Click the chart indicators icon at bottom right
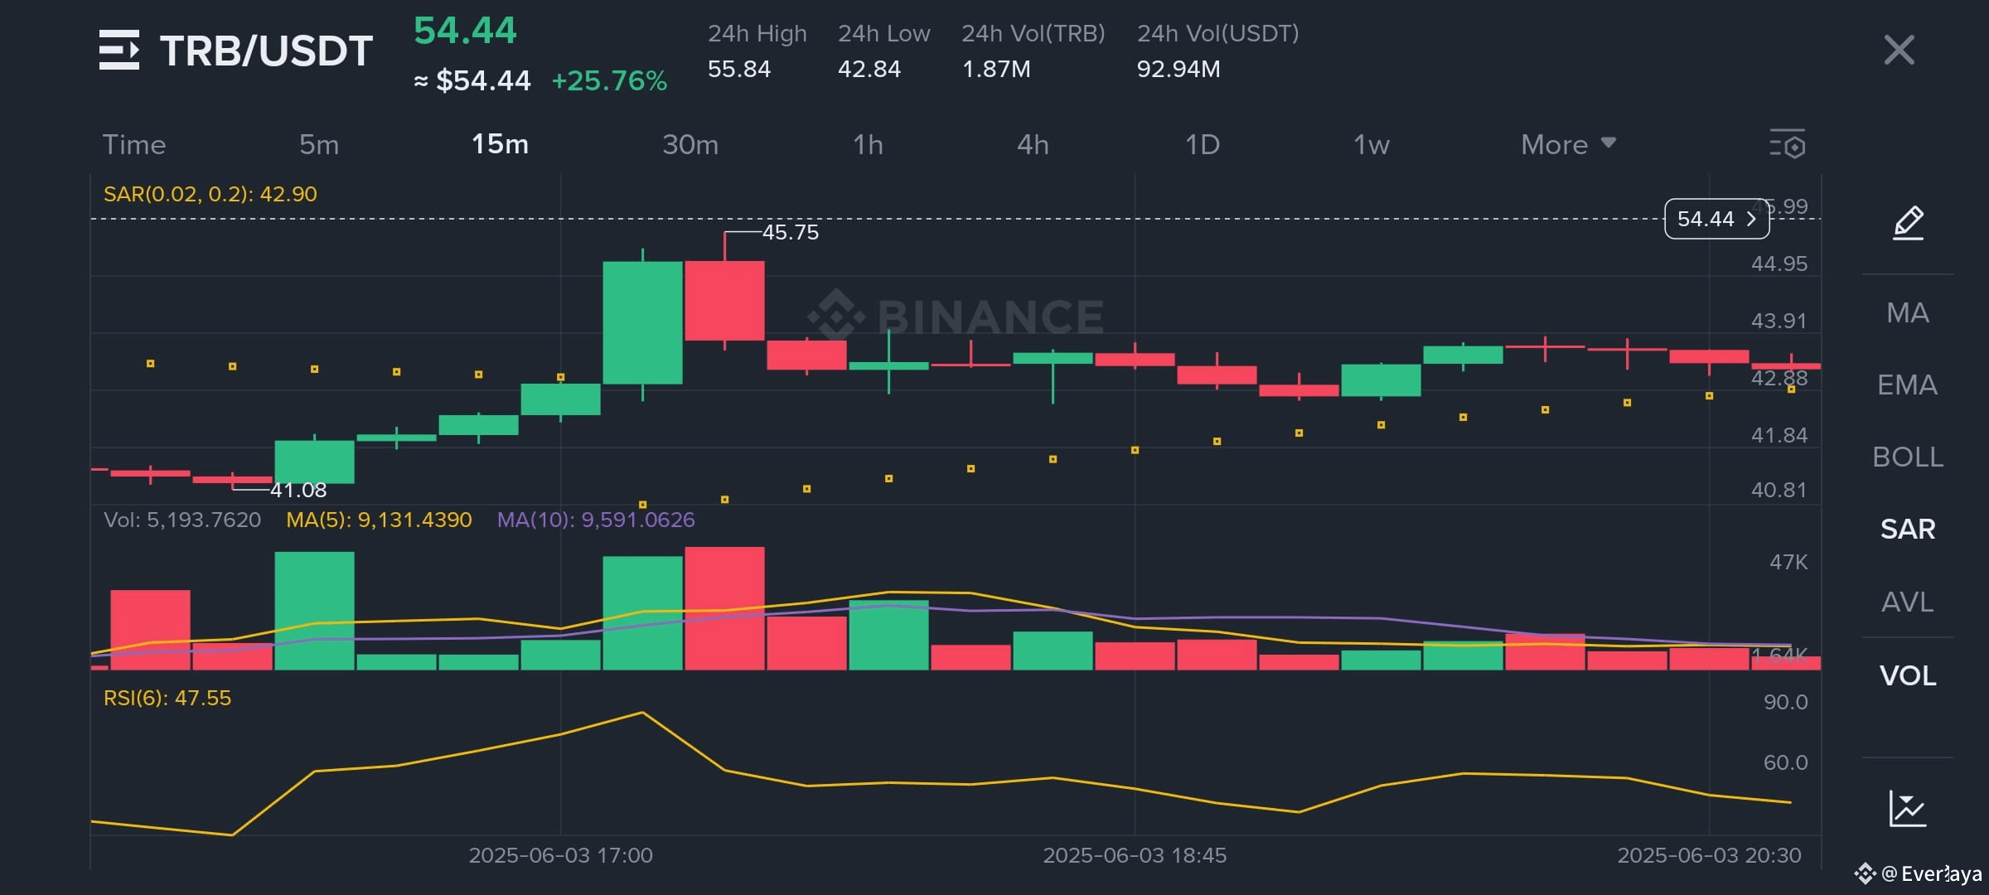1989x895 pixels. [x=1907, y=808]
